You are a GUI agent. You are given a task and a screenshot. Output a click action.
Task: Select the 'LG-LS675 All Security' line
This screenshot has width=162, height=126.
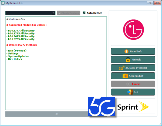(21, 36)
